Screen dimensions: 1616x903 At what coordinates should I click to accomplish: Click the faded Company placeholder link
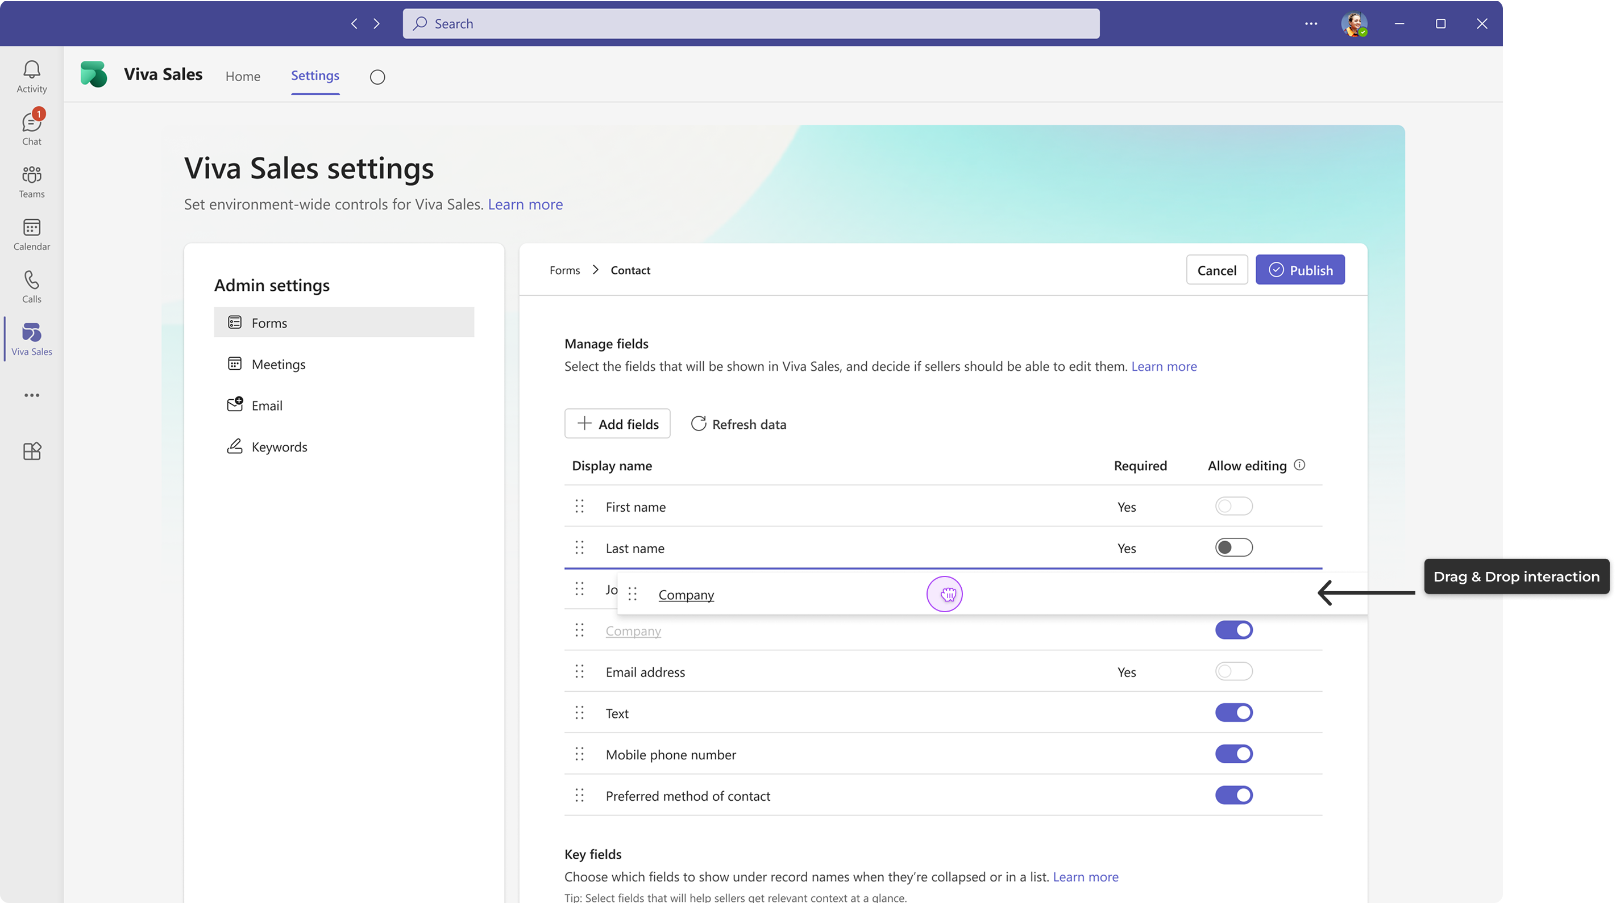633,631
